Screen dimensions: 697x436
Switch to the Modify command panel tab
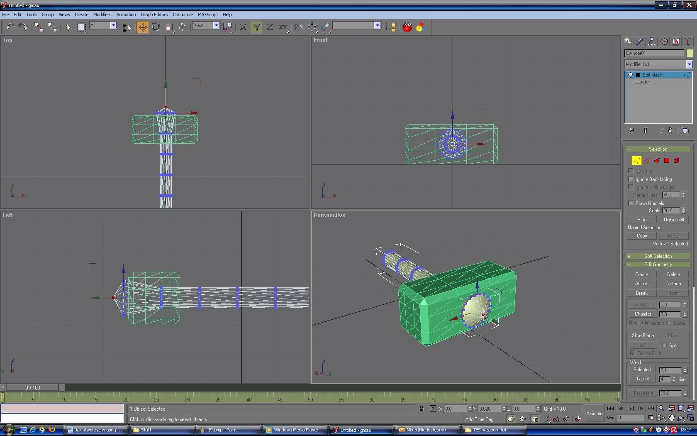click(640, 42)
